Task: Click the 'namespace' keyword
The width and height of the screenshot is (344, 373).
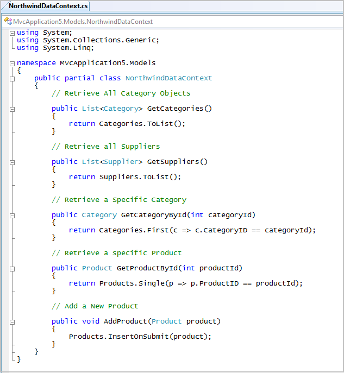Action: point(36,63)
